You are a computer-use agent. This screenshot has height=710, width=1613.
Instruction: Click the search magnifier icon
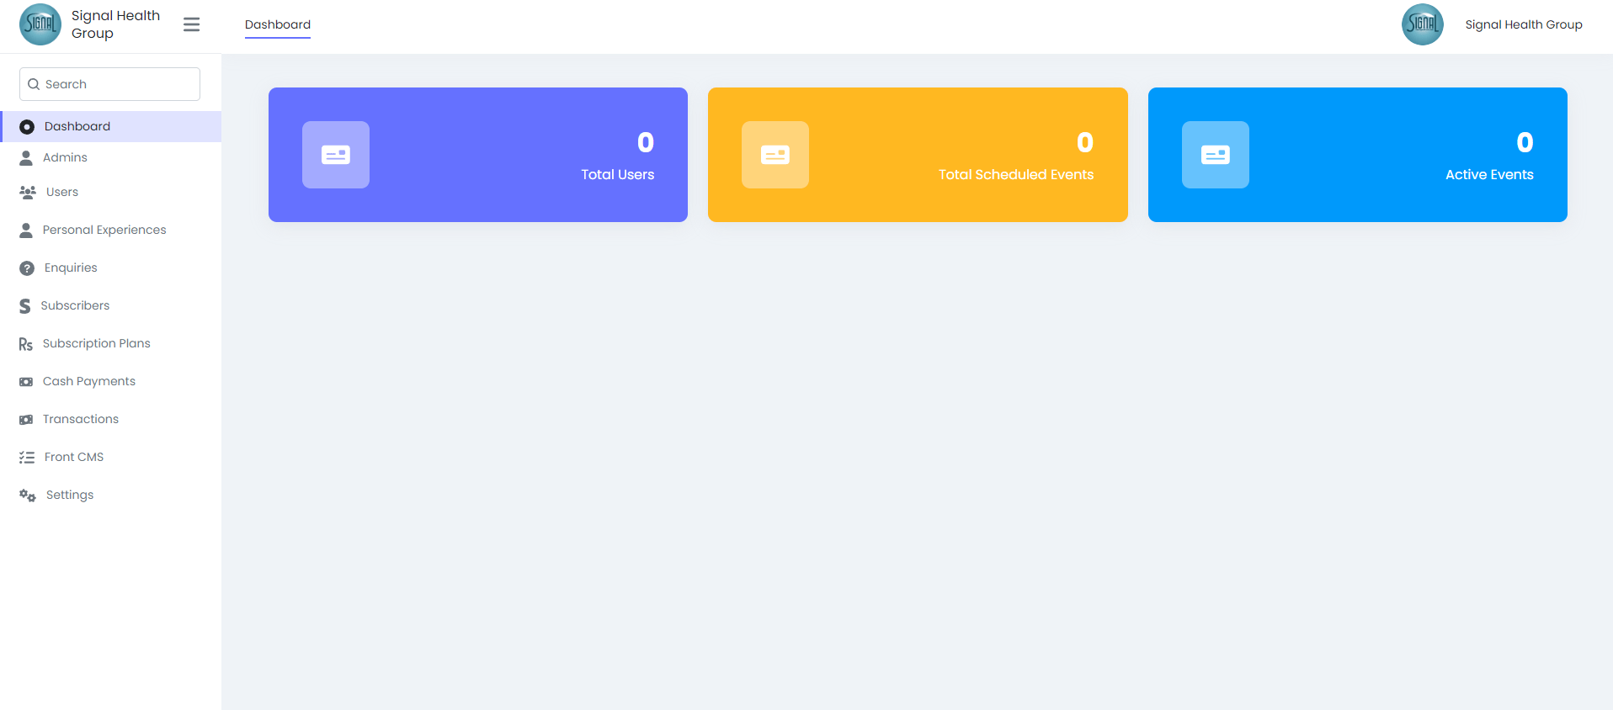pos(34,84)
